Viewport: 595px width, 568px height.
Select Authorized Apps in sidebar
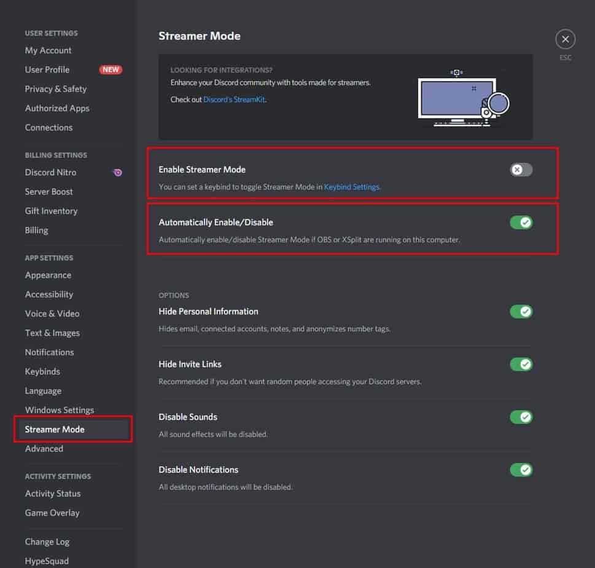(57, 108)
